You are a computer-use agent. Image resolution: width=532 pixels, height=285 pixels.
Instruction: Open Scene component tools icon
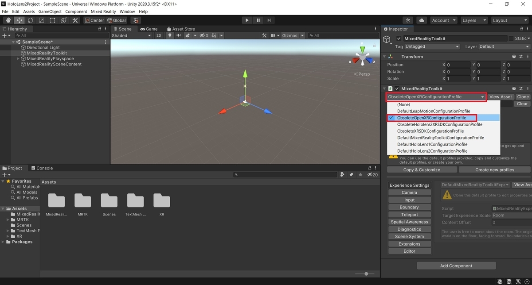265,35
